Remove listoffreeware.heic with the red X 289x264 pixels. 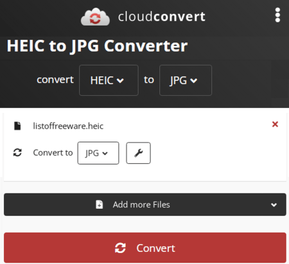pyautogui.click(x=275, y=124)
